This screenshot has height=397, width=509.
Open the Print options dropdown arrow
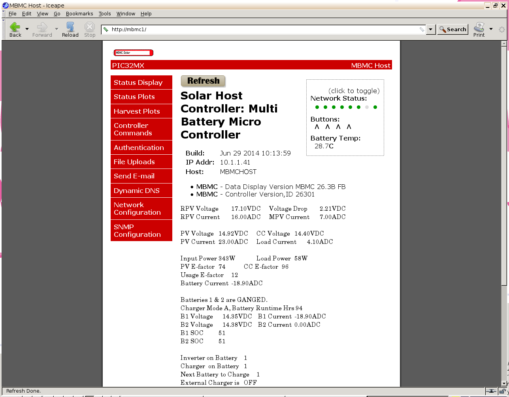tap(491, 29)
